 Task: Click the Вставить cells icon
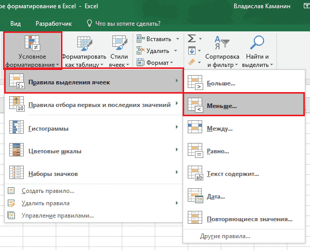click(141, 39)
